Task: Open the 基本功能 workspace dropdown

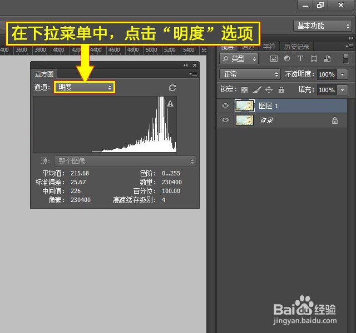Action: tap(323, 26)
